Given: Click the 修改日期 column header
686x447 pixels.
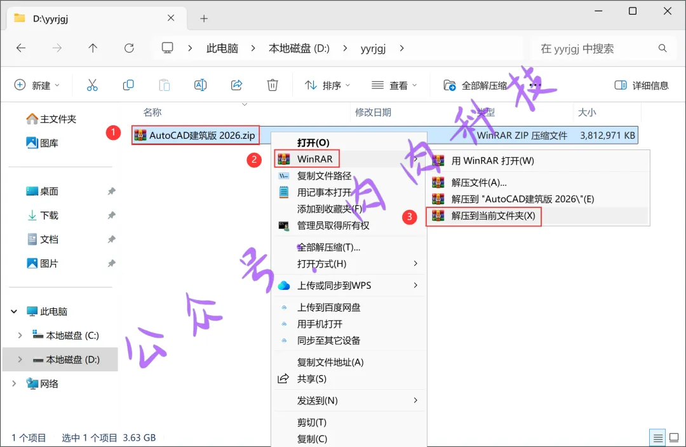Looking at the screenshot, I should pos(373,112).
